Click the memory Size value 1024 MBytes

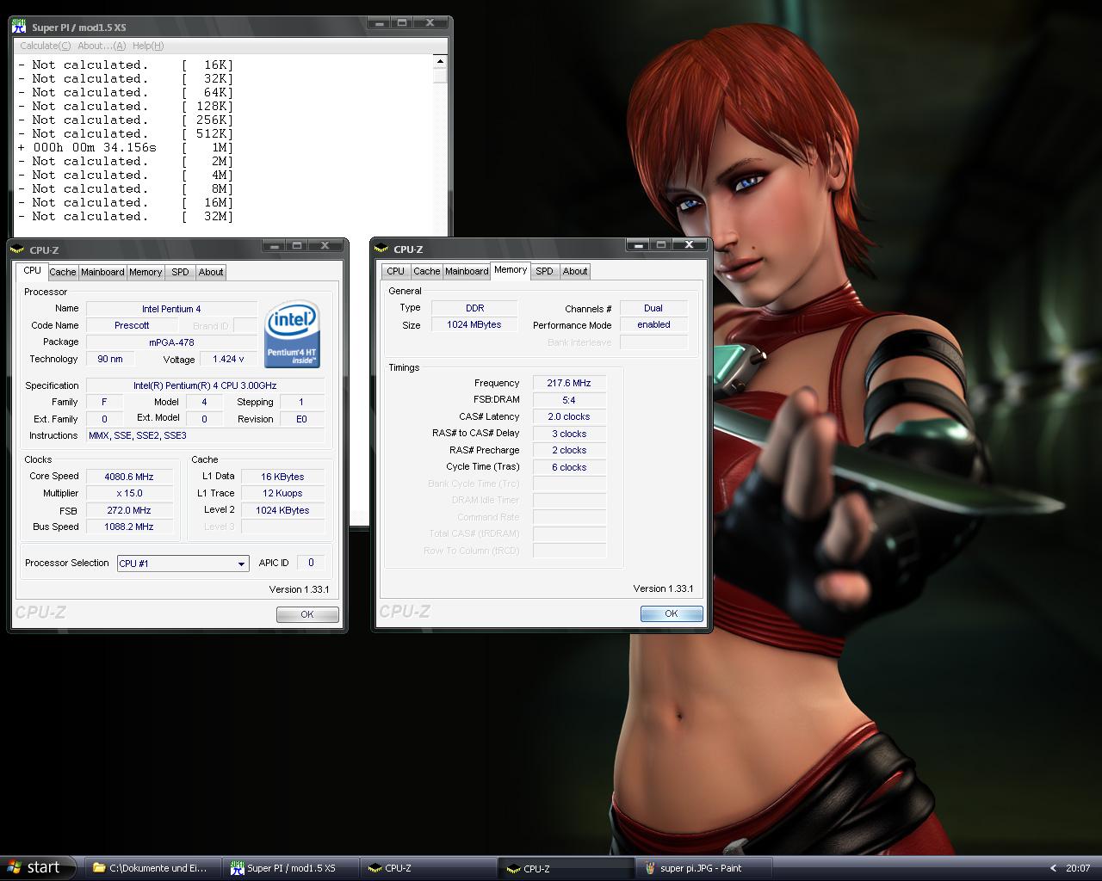[x=474, y=324]
